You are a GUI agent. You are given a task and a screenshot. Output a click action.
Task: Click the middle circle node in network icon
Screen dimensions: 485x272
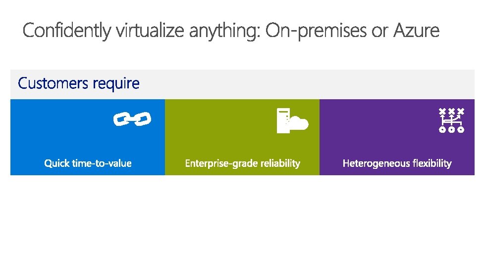pos(451,130)
